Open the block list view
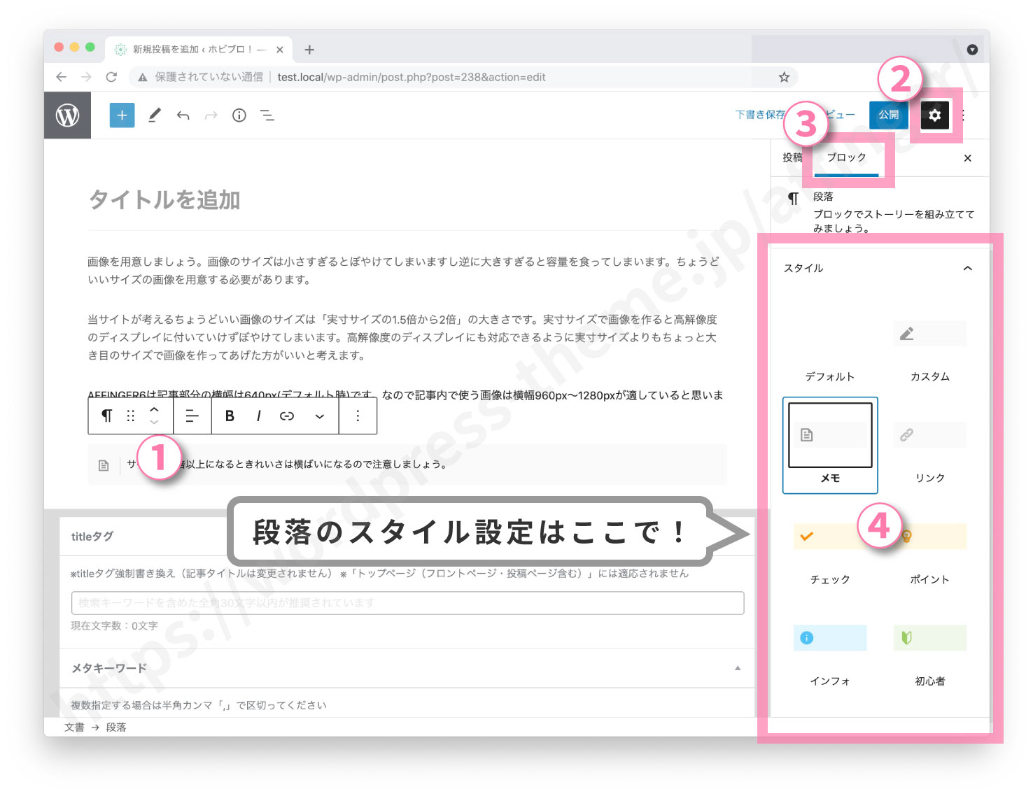 coord(267,115)
